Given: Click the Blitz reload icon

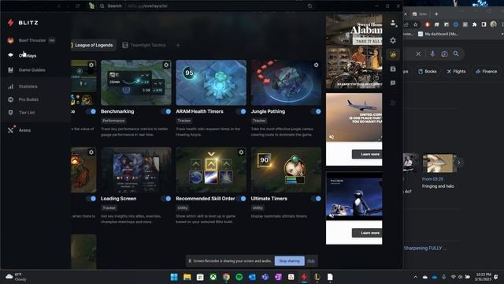Looking at the screenshot, I should pos(77,6).
